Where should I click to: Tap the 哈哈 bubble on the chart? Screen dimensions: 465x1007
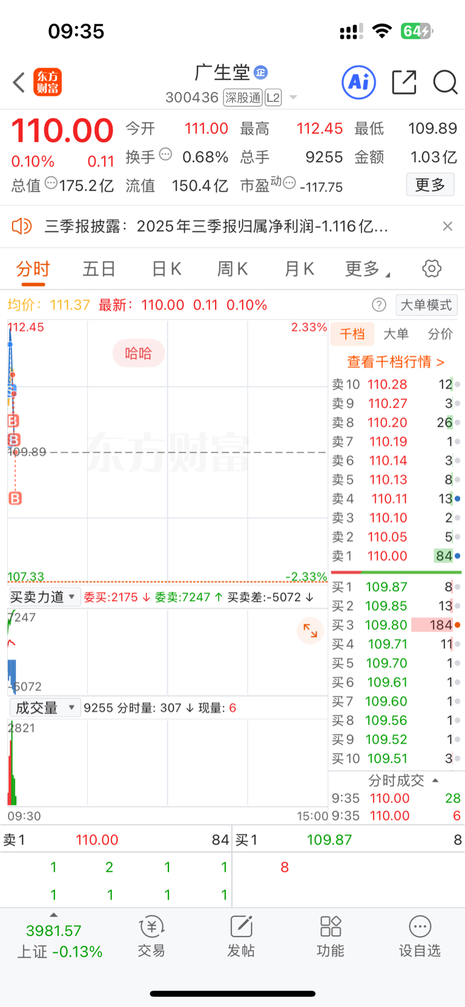pyautogui.click(x=139, y=354)
